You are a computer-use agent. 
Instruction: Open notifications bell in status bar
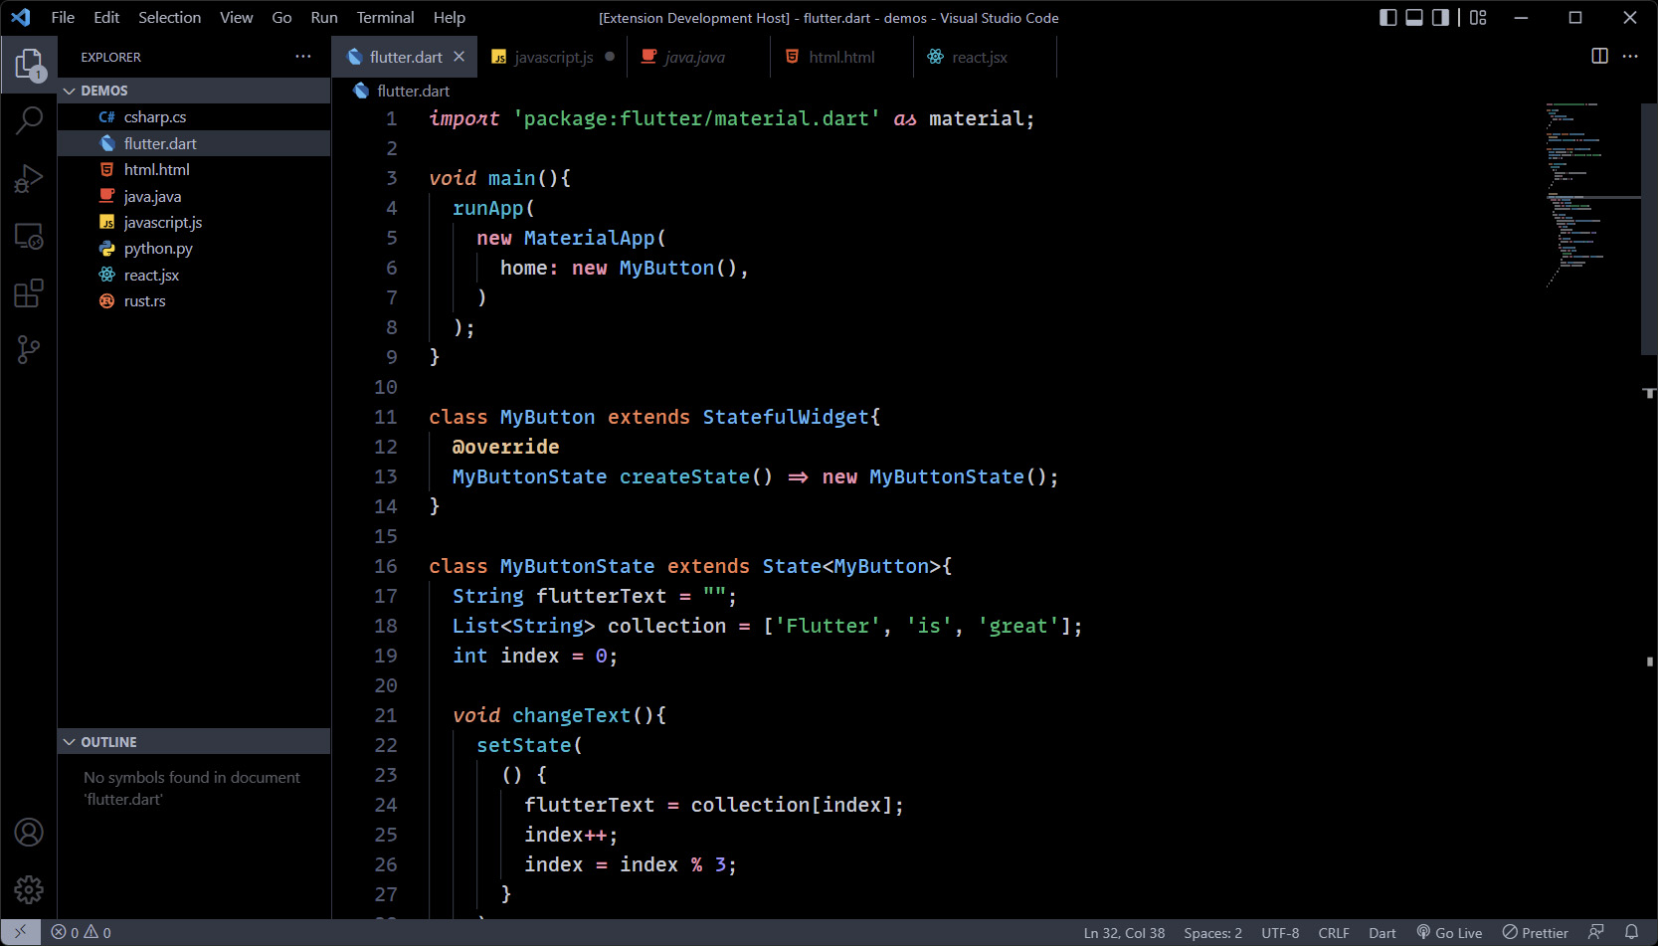click(1631, 932)
